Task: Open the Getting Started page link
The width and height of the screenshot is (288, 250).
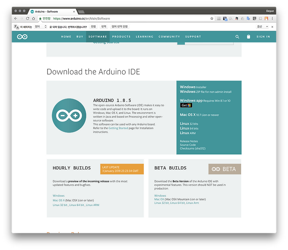Action: [118, 128]
